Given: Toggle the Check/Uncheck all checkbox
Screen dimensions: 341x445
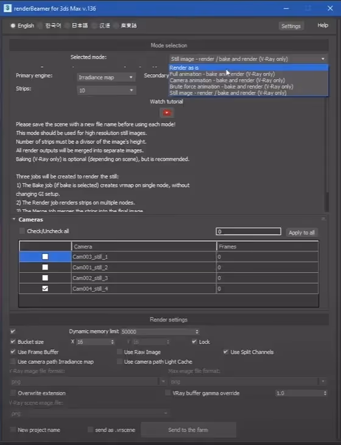Looking at the screenshot, I should click(x=22, y=231).
